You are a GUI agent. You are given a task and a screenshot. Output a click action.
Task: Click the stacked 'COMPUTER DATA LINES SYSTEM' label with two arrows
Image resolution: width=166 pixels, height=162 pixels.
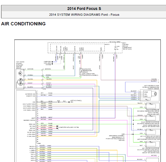(47, 63)
